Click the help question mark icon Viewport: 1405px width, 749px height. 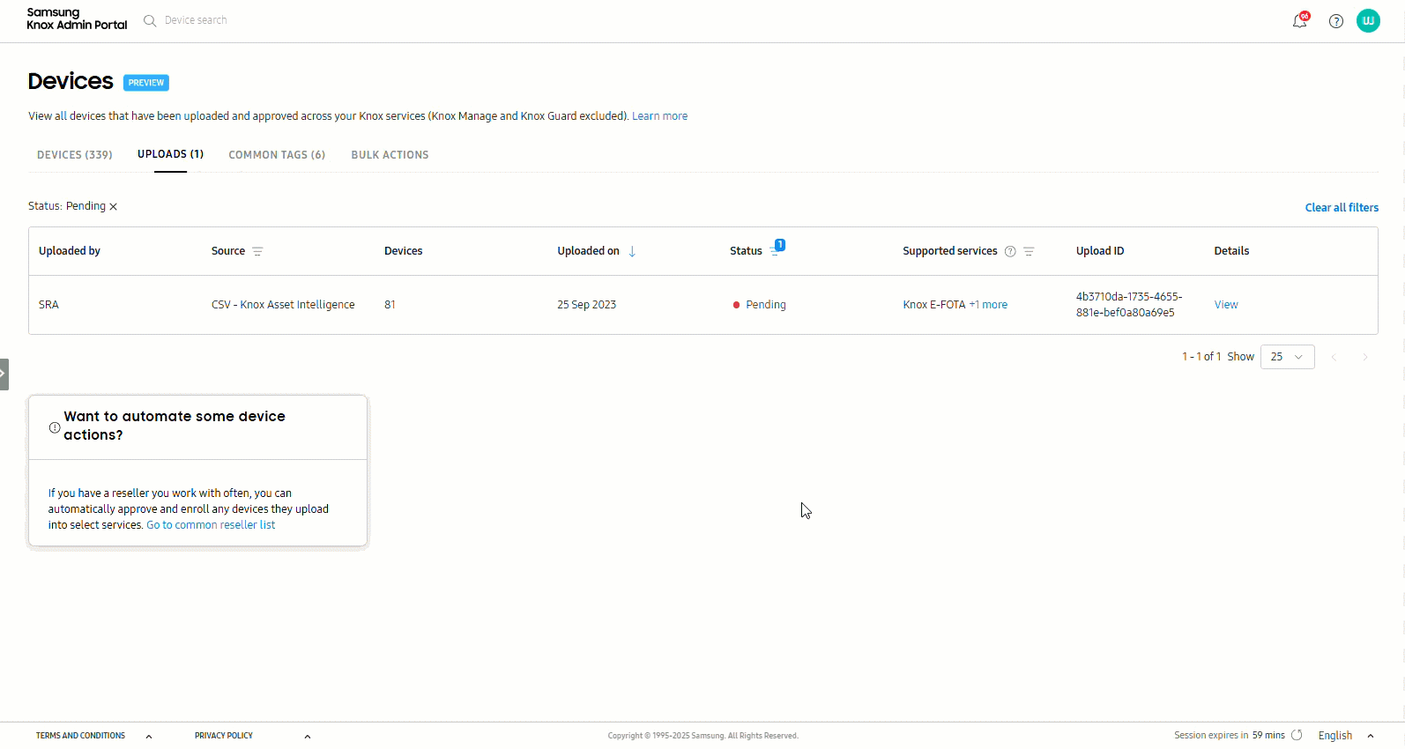pyautogui.click(x=1336, y=21)
